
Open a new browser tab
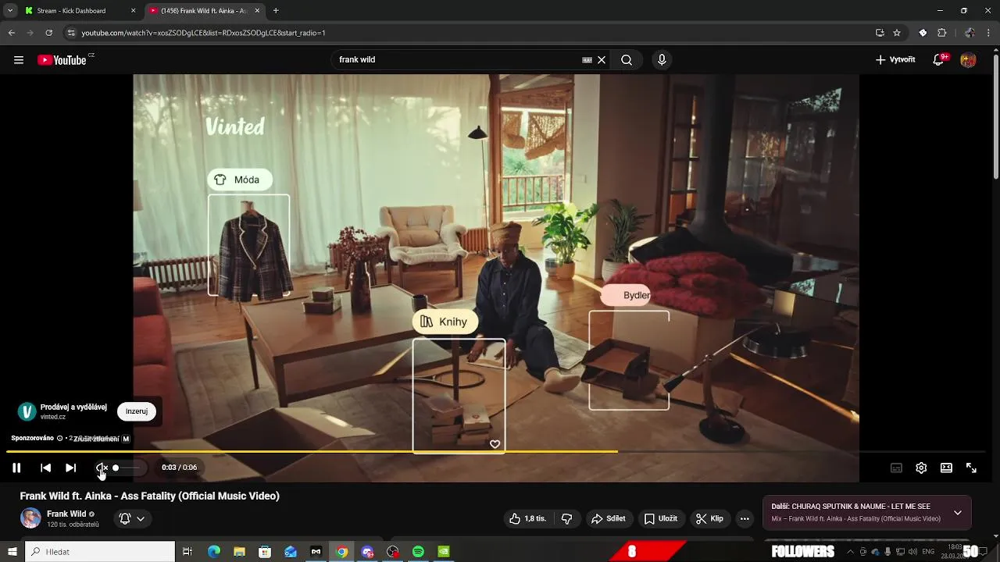point(276,11)
